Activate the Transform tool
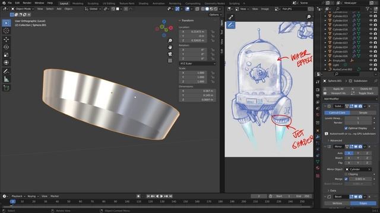 (x=7, y=63)
